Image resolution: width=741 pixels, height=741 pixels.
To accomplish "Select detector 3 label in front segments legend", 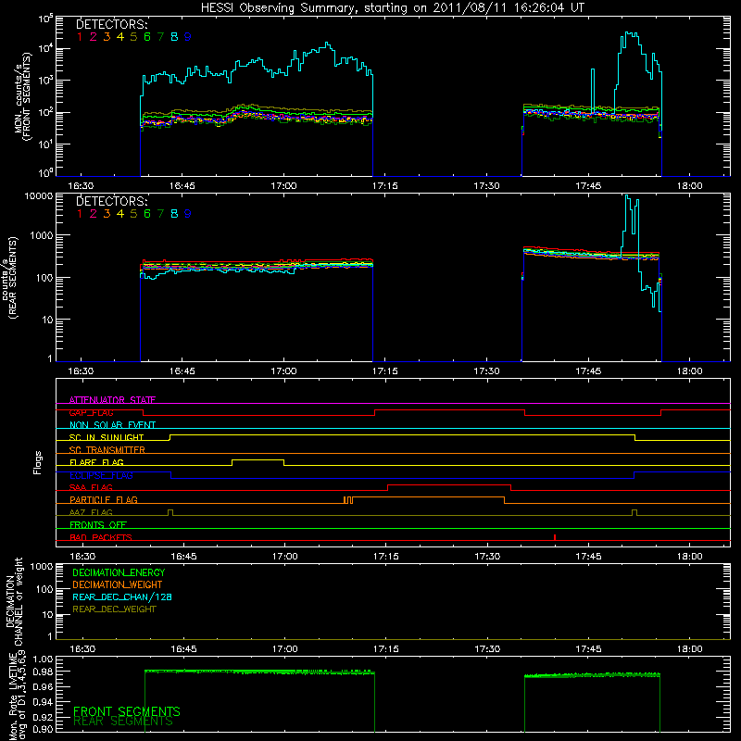I will (107, 37).
